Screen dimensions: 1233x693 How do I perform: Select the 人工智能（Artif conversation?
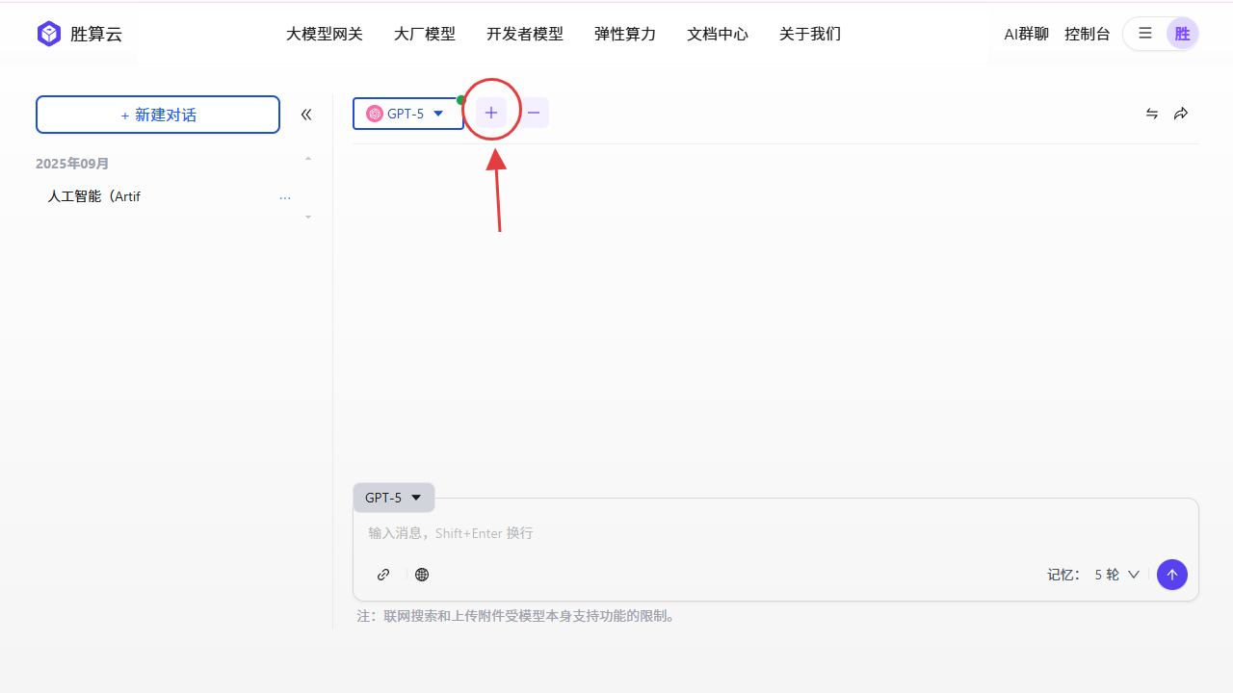click(x=94, y=196)
